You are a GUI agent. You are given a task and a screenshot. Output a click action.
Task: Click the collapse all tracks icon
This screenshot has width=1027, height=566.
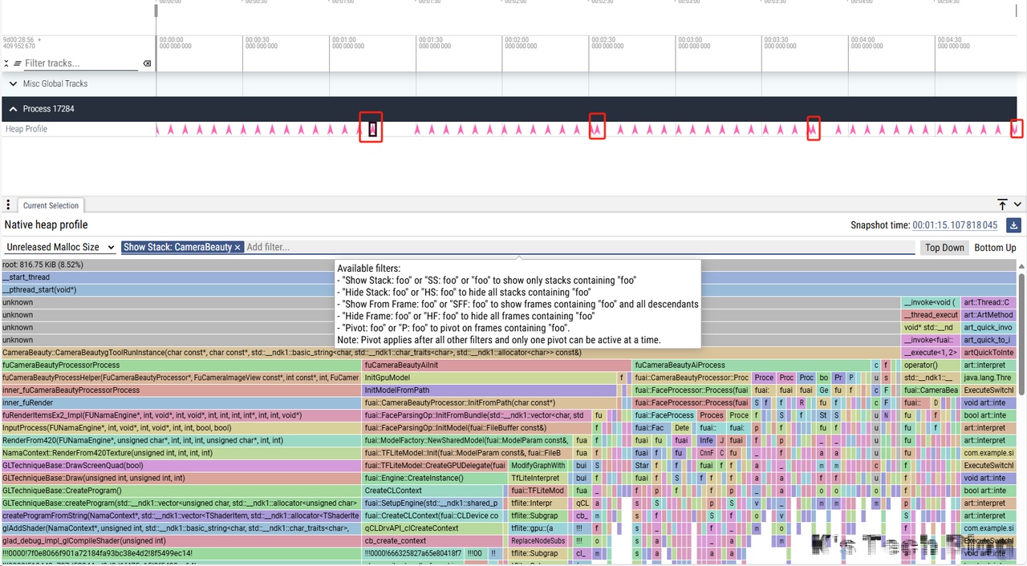[x=6, y=63]
